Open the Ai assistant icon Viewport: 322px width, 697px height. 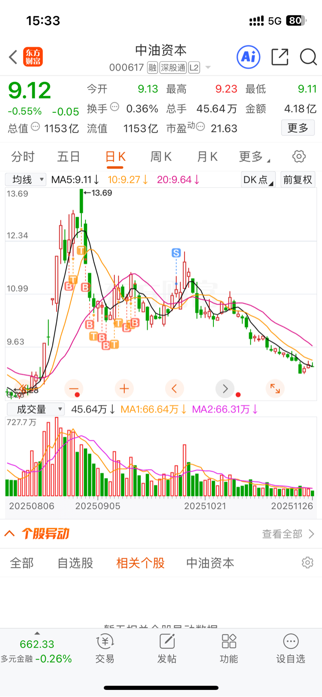[x=249, y=57]
